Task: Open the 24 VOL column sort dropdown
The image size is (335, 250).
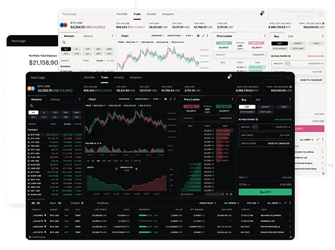Action: (68, 124)
